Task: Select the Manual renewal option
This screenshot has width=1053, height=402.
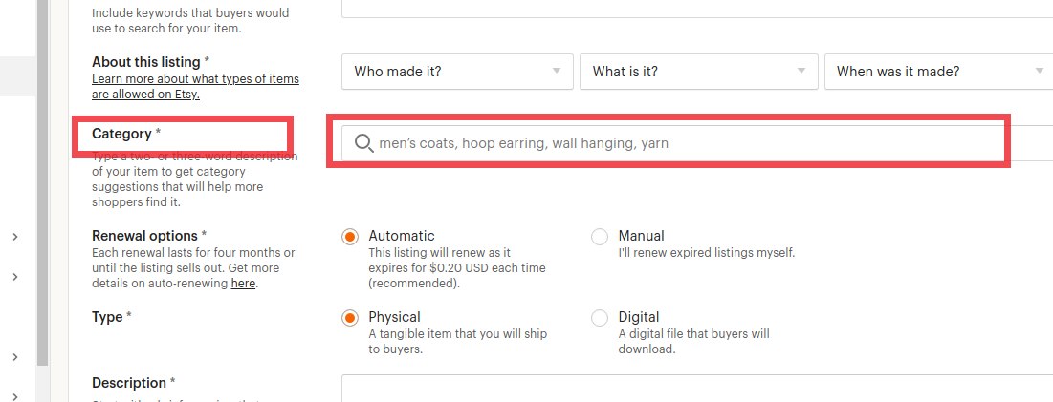Action: [599, 237]
